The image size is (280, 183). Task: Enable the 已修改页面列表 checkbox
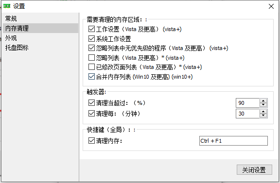tap(91, 67)
